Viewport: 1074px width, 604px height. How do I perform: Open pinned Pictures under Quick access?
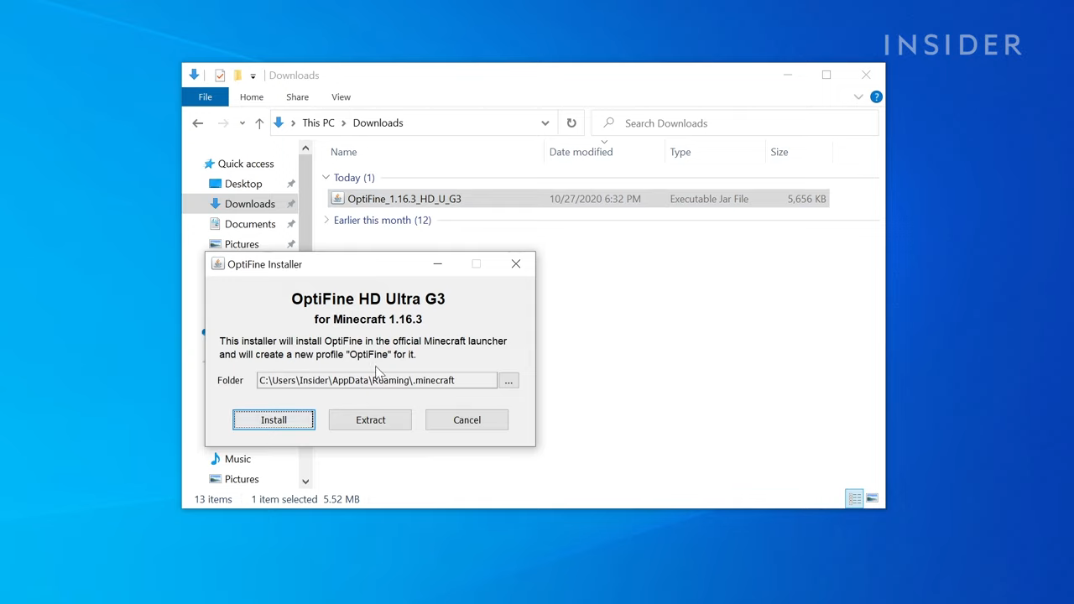click(242, 244)
